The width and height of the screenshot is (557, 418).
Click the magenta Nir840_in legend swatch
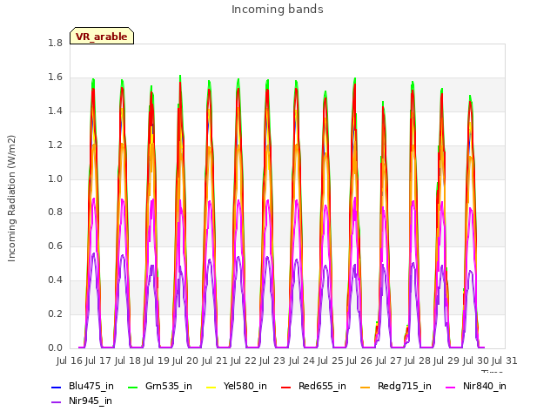[451, 387]
